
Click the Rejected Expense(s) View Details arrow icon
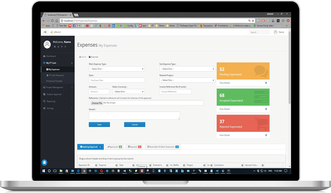pos(266,135)
